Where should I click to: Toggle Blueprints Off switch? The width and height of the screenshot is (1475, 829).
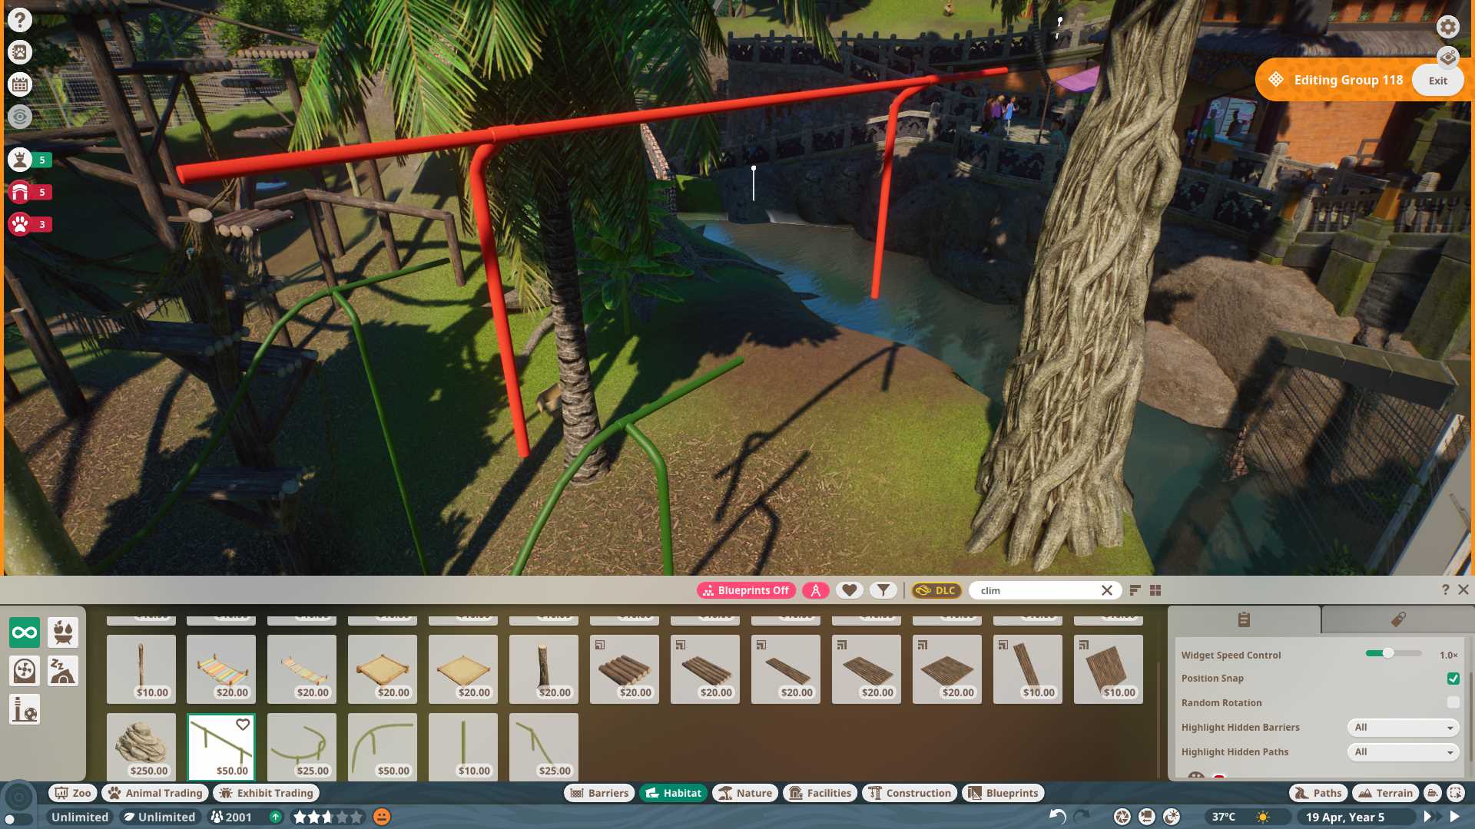pyautogui.click(x=746, y=590)
